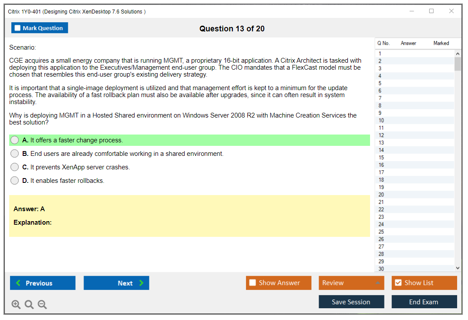The image size is (468, 320).
Task: Select option A faster change process
Action: [x=15, y=140]
